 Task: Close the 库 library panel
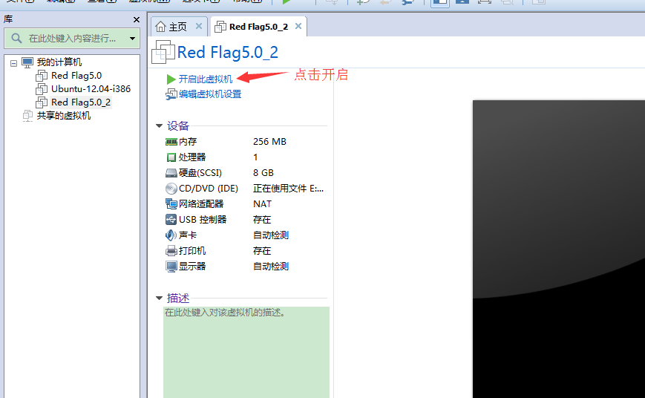137,20
